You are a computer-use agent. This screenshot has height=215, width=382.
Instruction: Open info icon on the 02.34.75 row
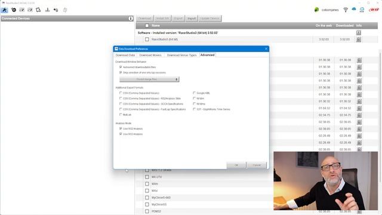click(359, 115)
